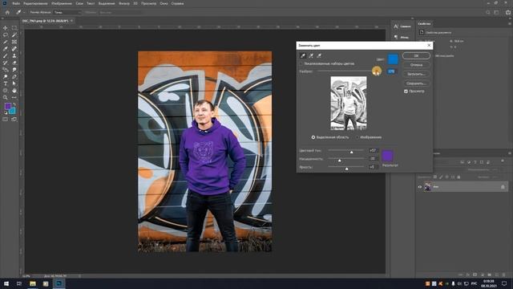Image resolution: width=513 pixels, height=289 pixels.
Task: Open tool preset picker arrow beside eyedropper
Action: tap(24, 13)
